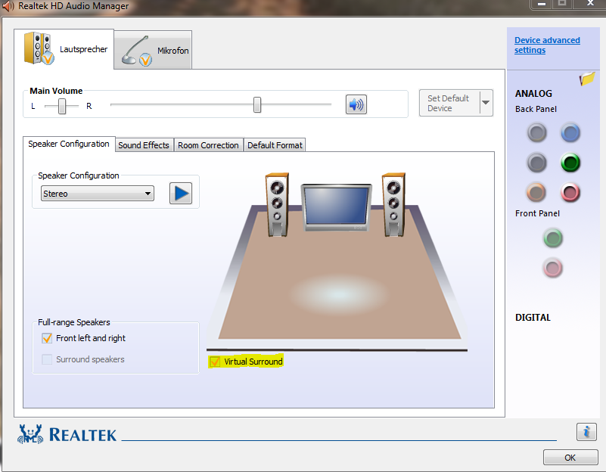Click the top-left gray back panel jack
The width and height of the screenshot is (606, 472).
coord(537,133)
